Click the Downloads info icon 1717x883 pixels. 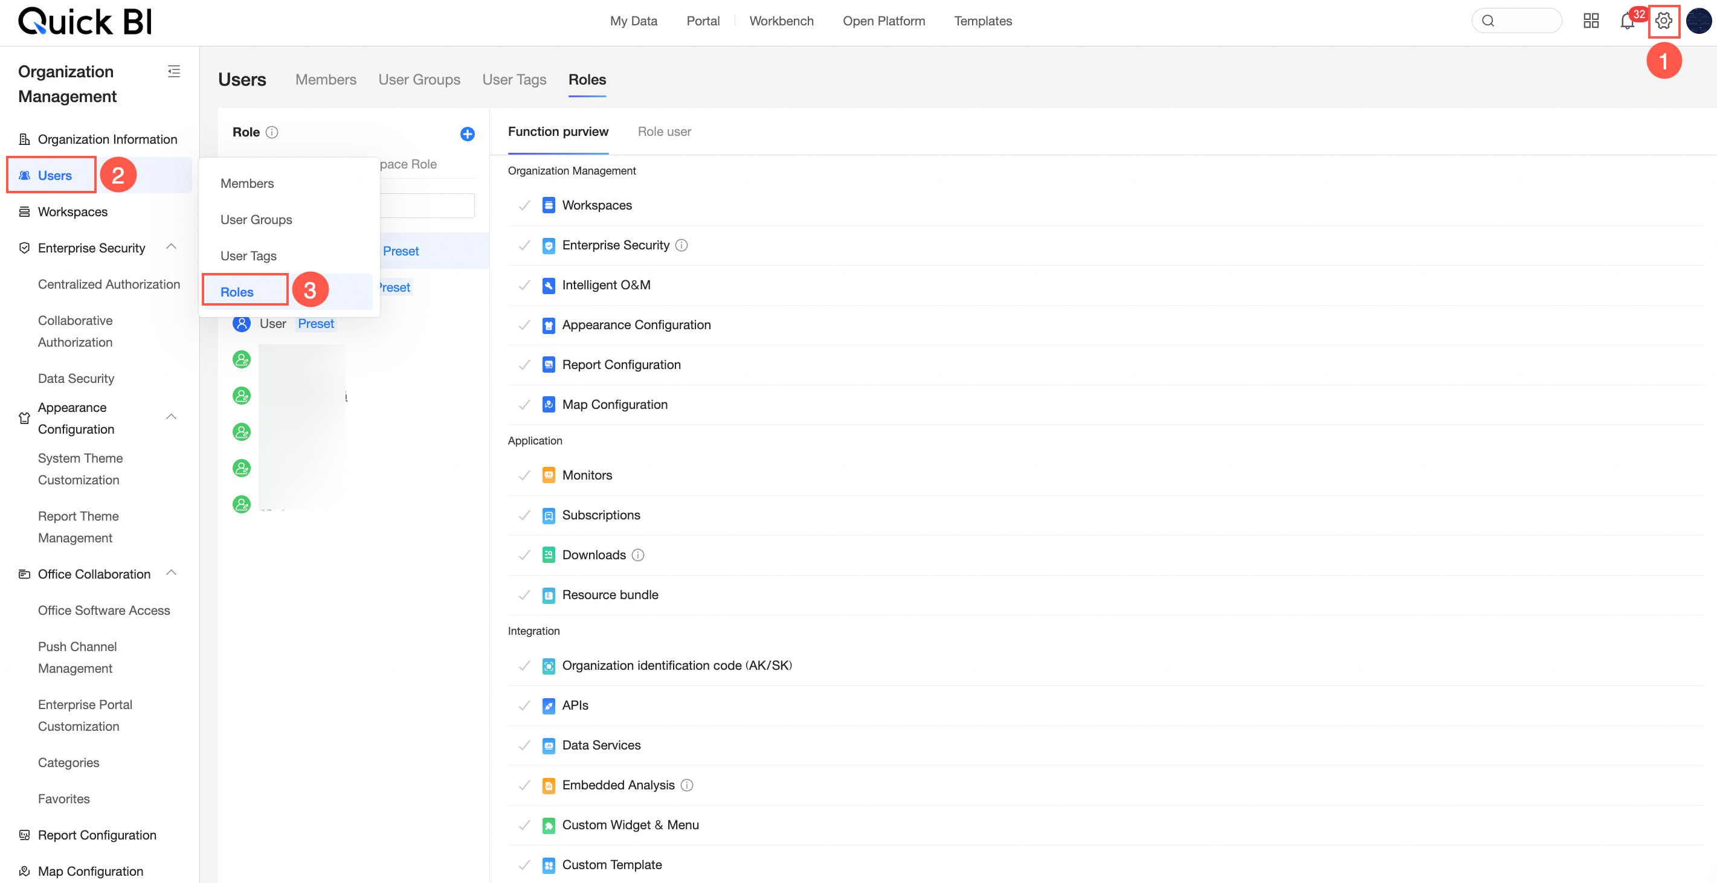click(638, 555)
